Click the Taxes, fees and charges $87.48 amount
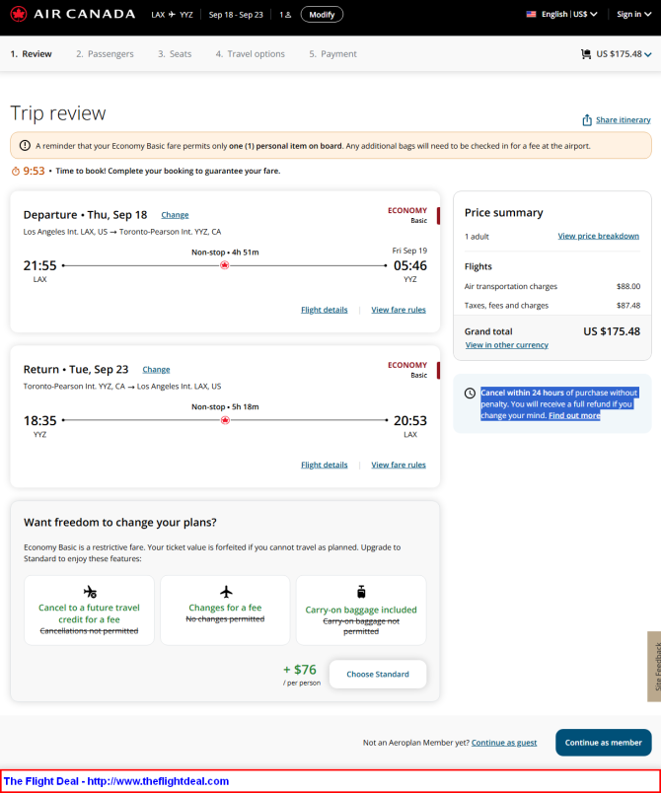Image resolution: width=661 pixels, height=793 pixels. pos(628,306)
